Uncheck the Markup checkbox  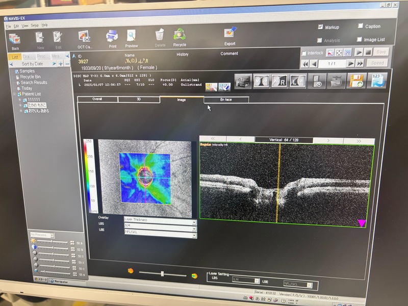(x=320, y=27)
